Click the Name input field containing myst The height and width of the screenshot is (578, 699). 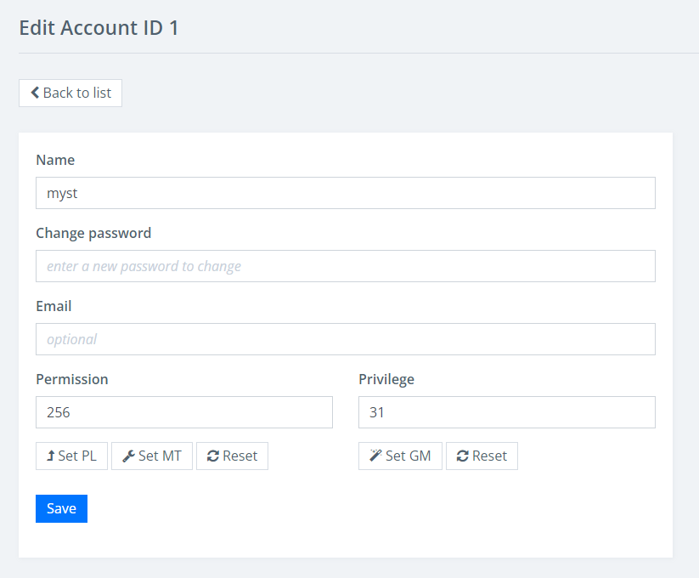pyautogui.click(x=346, y=193)
